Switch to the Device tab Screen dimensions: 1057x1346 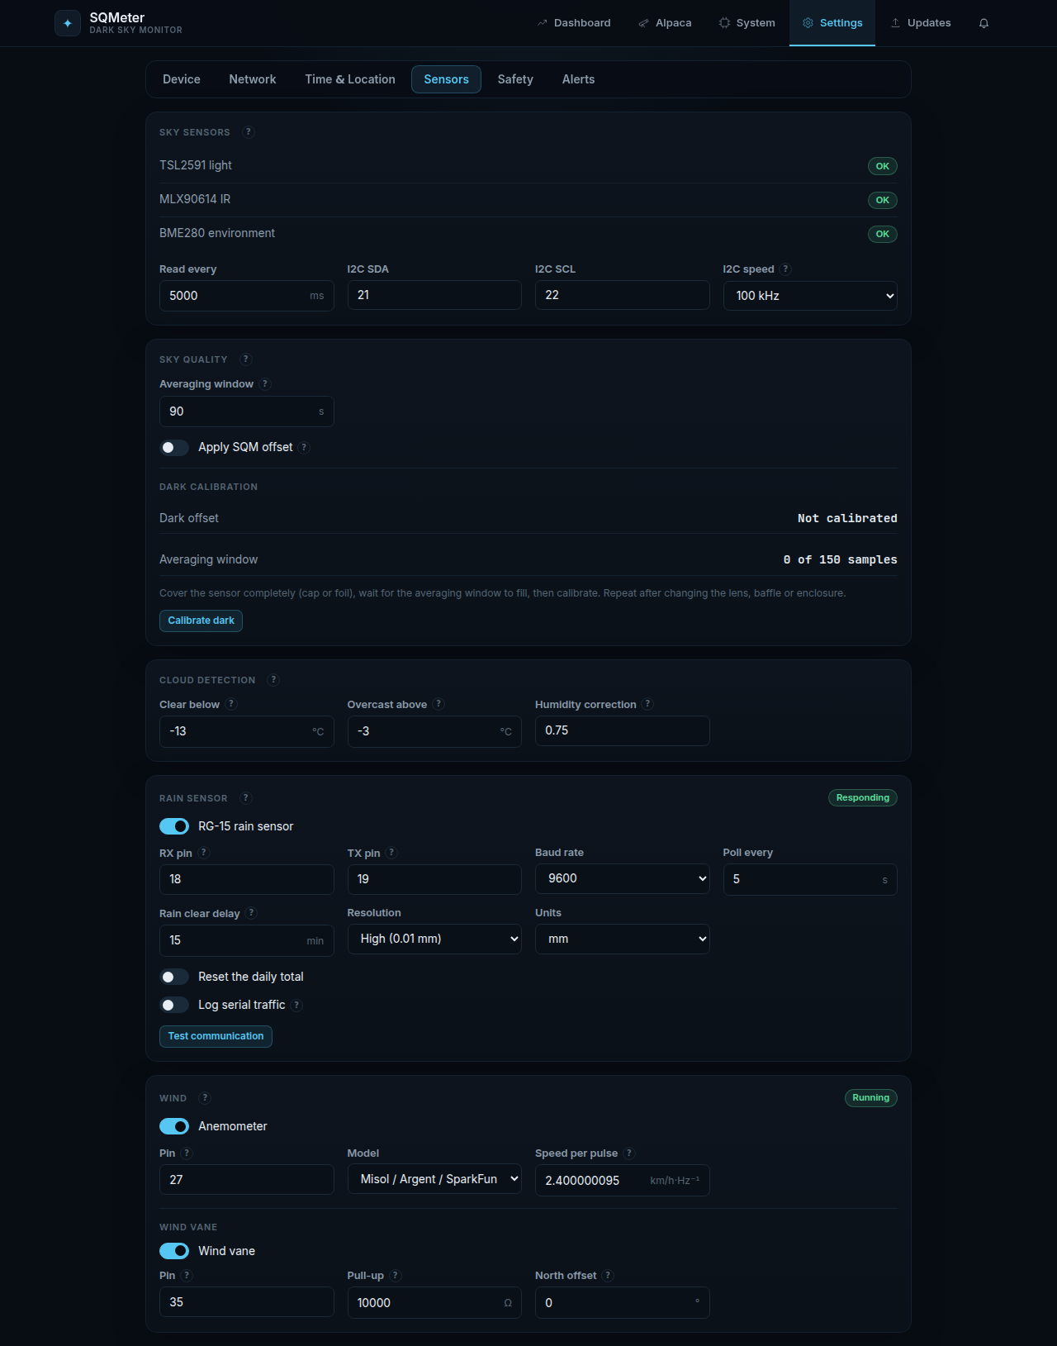click(182, 79)
